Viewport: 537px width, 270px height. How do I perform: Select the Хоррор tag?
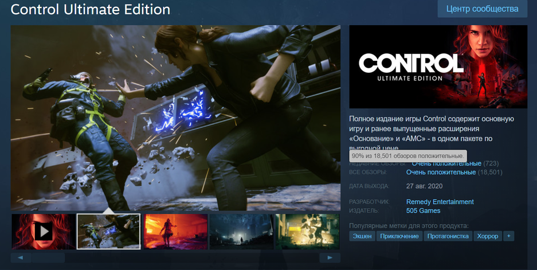tap(488, 236)
